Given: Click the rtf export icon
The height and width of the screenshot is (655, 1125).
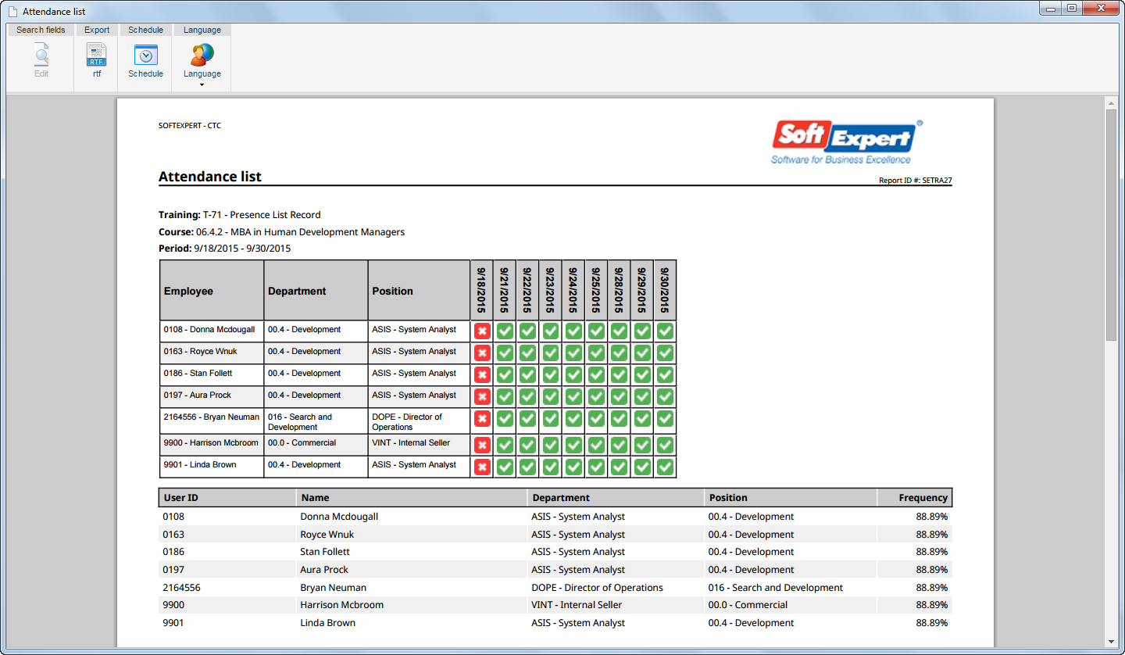Looking at the screenshot, I should [97, 55].
